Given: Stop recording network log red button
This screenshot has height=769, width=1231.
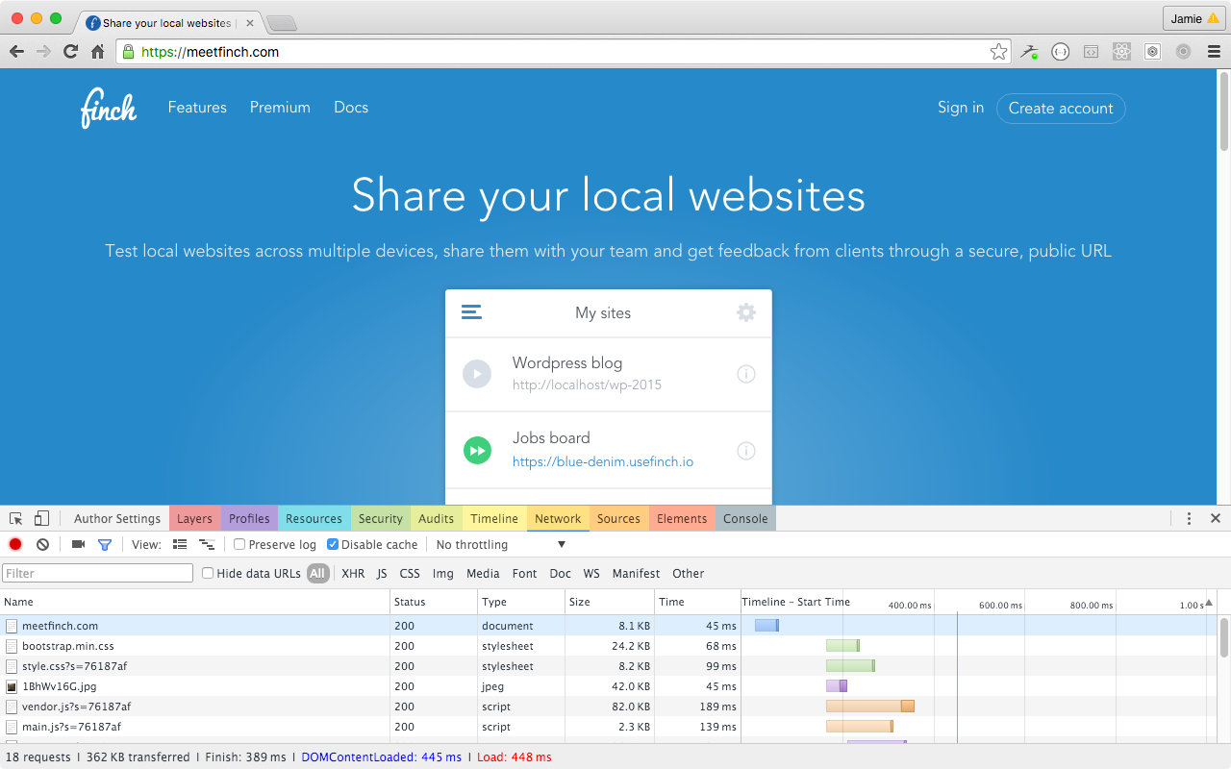Looking at the screenshot, I should (x=15, y=544).
